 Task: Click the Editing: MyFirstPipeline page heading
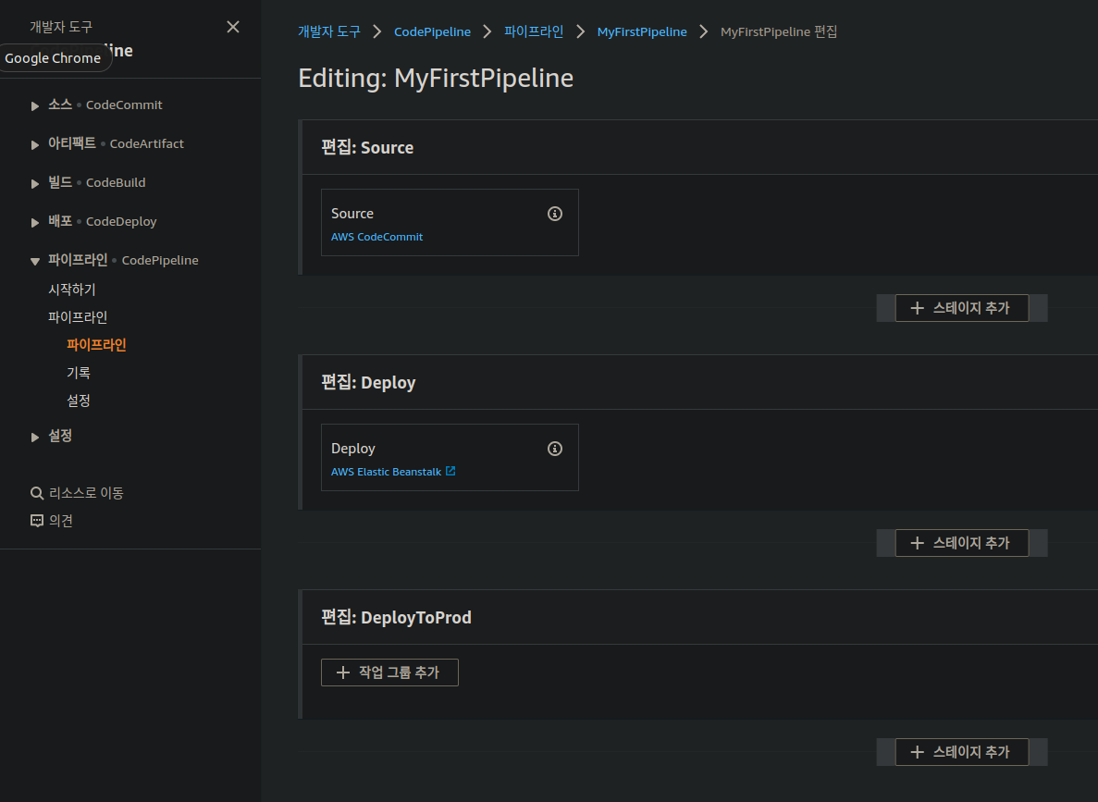436,78
